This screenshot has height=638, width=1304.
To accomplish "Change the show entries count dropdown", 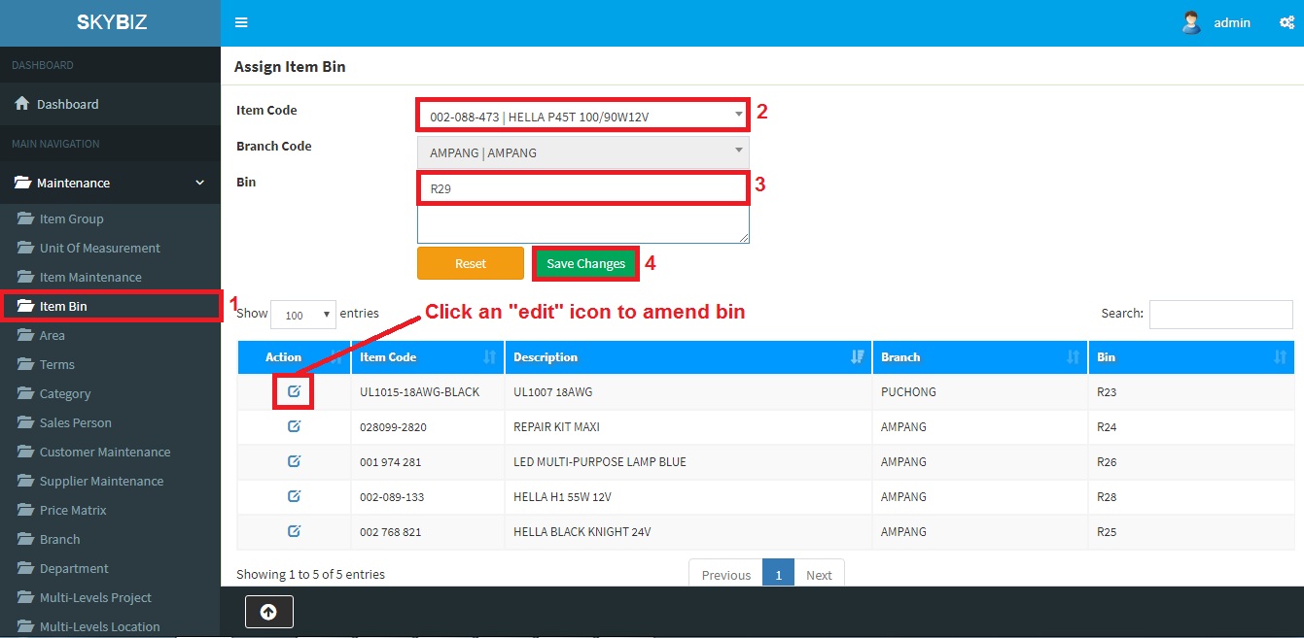I will pyautogui.click(x=302, y=315).
